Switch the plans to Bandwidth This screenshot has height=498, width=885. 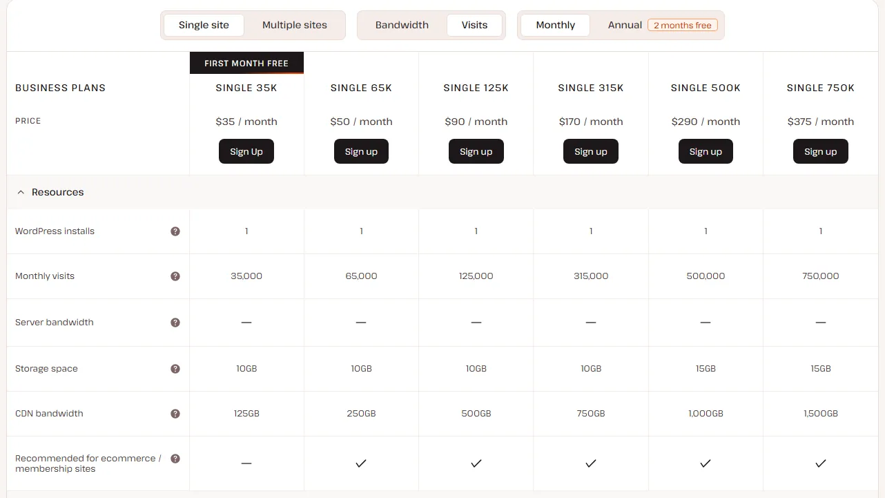click(402, 25)
